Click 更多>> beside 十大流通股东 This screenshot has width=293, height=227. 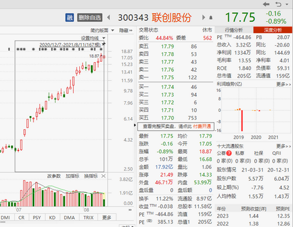283,146
